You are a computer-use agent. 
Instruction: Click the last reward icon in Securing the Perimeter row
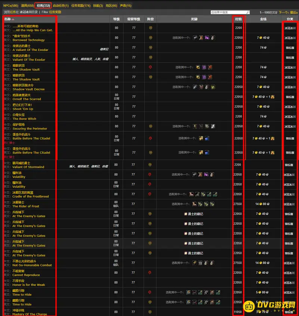(213, 126)
